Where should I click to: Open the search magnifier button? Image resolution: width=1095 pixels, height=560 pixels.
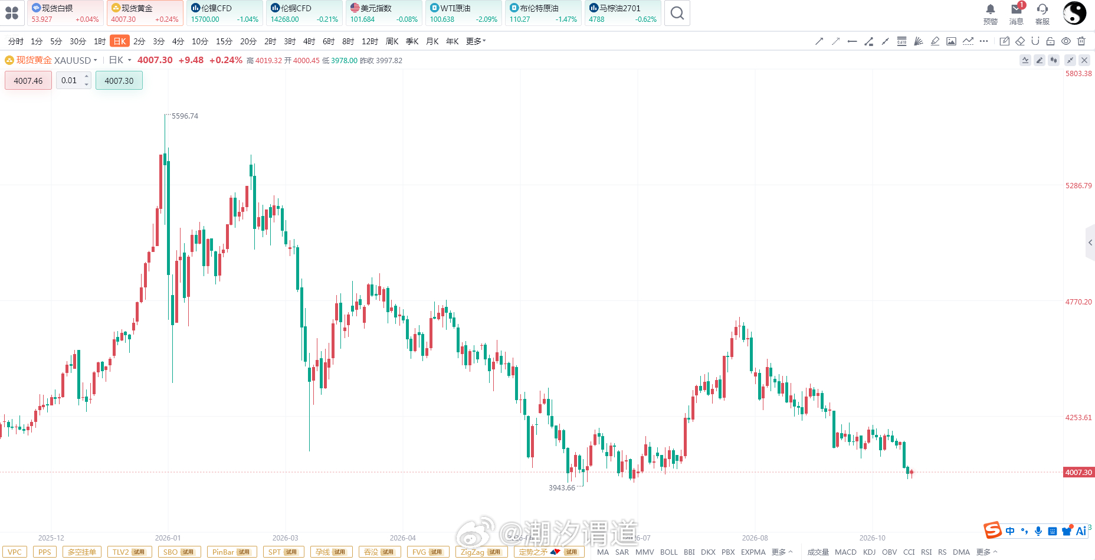677,13
